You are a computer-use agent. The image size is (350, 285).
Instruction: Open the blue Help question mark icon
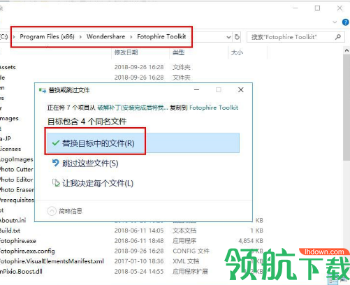[345, 22]
